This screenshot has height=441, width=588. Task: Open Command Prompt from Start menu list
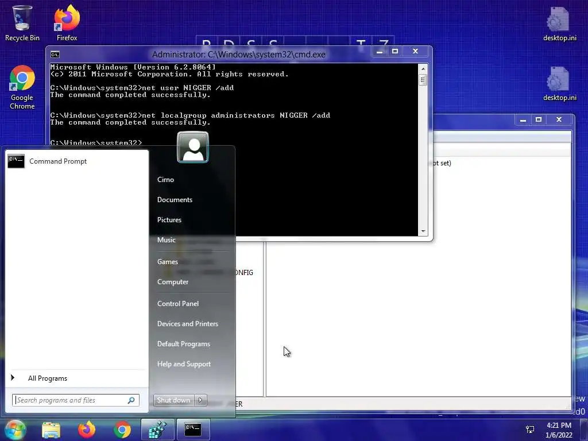click(77, 161)
